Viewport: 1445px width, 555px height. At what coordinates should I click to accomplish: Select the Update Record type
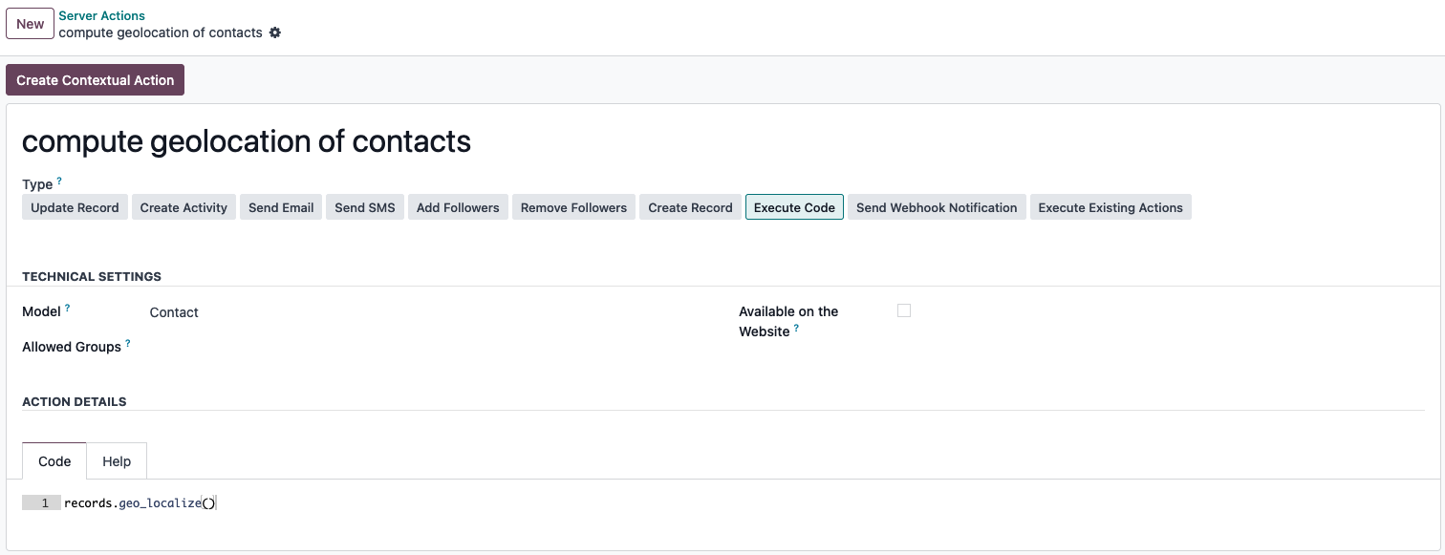click(75, 207)
